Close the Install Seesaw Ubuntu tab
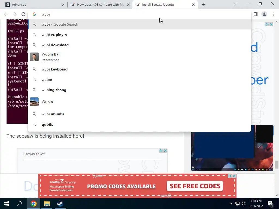The image size is (279, 209). coord(193,5)
